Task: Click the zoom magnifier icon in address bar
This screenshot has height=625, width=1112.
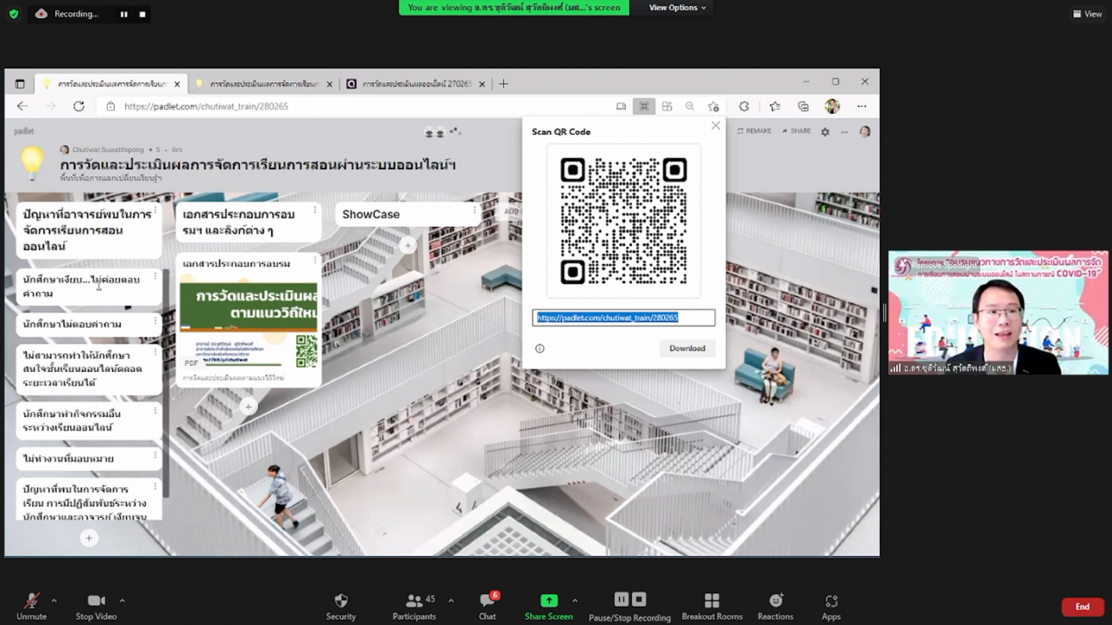Action: (690, 106)
